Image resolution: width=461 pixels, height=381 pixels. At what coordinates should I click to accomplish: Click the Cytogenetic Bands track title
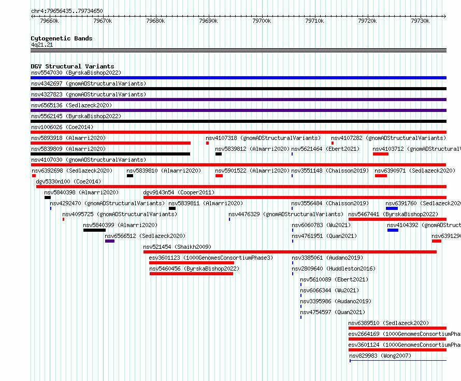pos(62,38)
